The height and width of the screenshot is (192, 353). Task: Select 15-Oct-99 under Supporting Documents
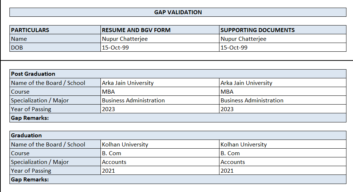pos(234,48)
